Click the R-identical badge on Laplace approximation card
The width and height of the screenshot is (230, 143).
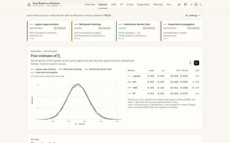tap(60, 28)
